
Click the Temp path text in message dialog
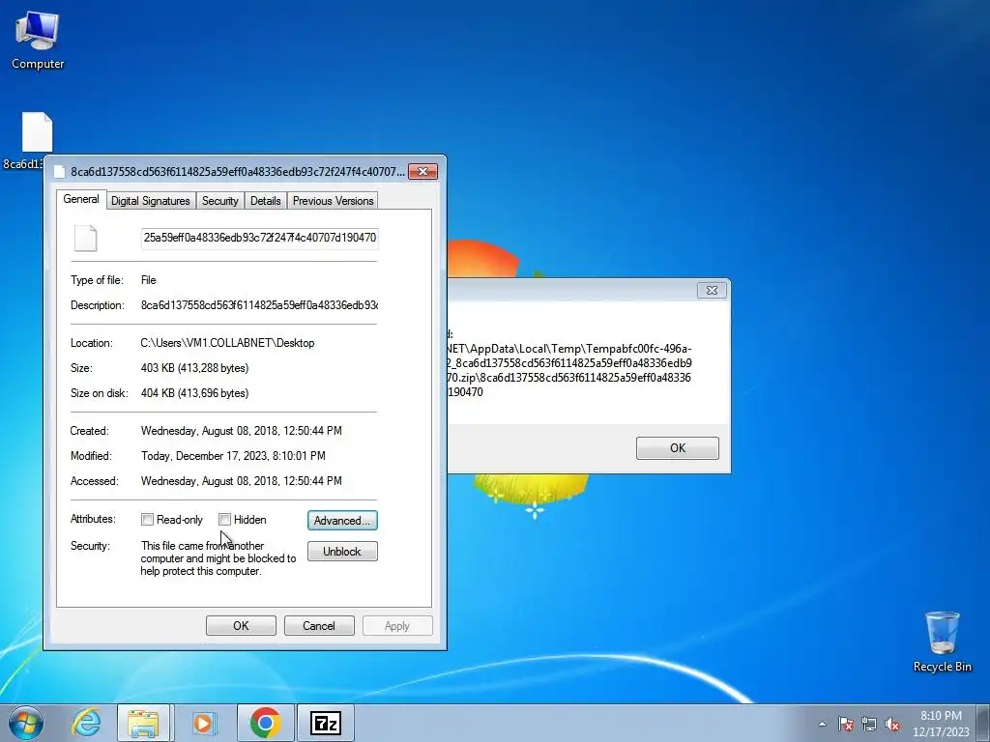(x=569, y=370)
